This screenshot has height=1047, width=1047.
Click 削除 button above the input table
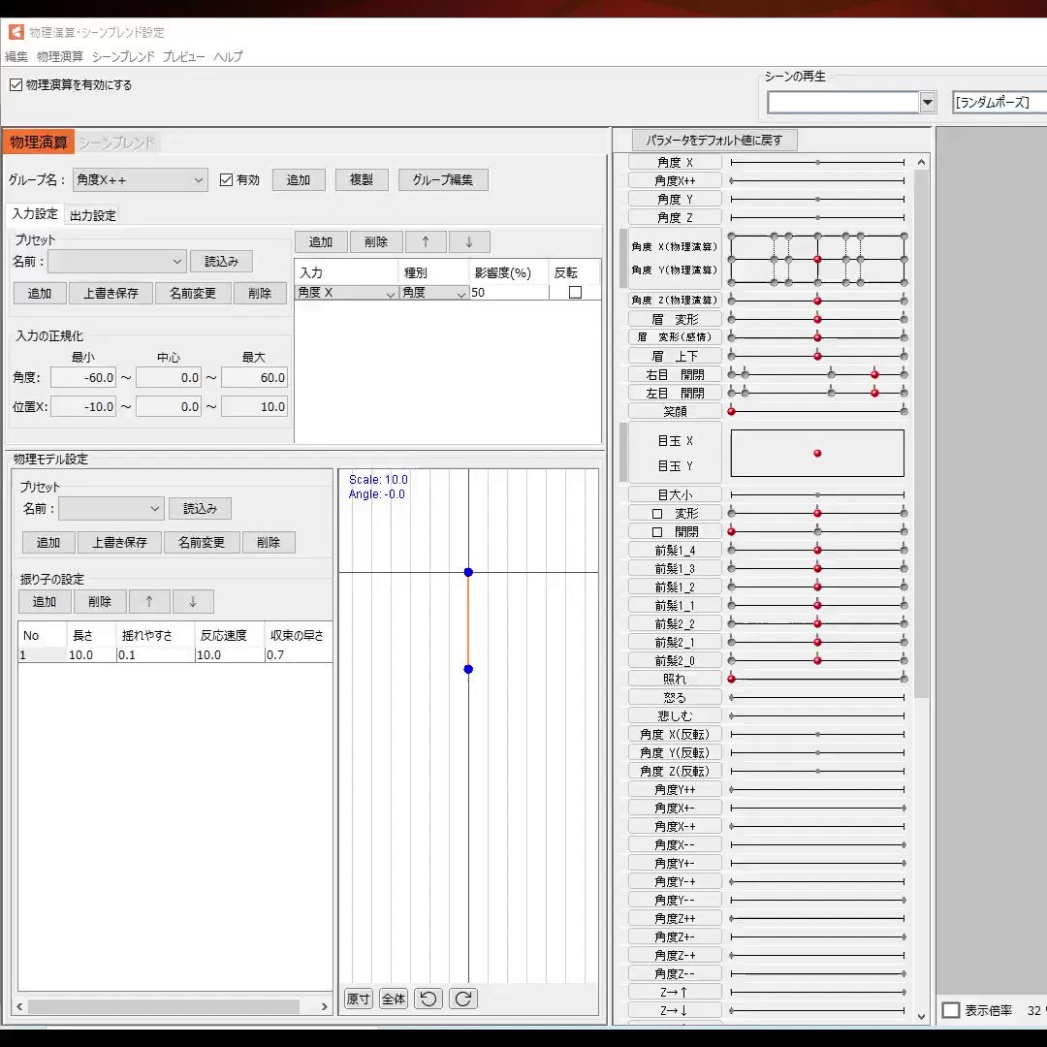click(x=376, y=241)
